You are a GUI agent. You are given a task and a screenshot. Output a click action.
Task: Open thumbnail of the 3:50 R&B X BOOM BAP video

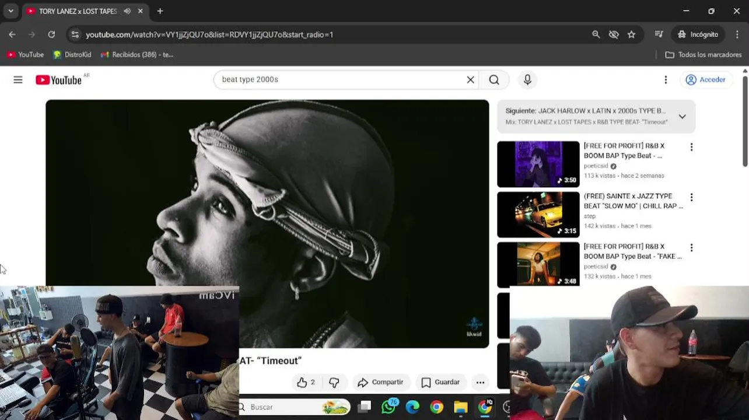[538, 164]
